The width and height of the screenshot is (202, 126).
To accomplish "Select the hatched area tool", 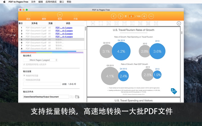I will [148, 23].
